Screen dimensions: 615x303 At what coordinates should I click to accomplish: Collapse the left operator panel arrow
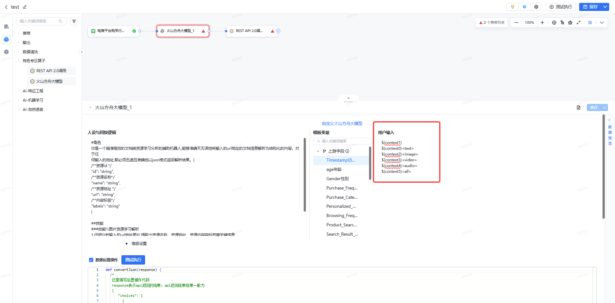tap(82, 52)
